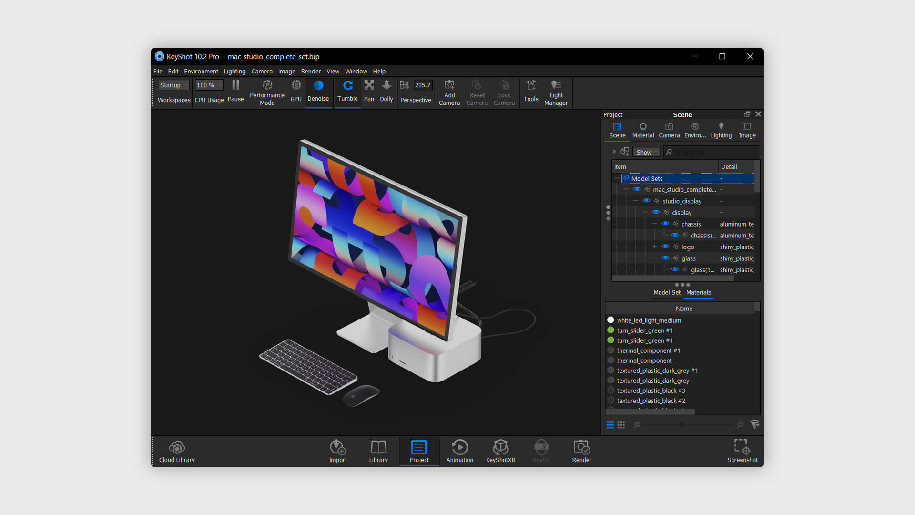Viewport: 915px width, 515px height.
Task: Open the Window menu
Action: (356, 71)
